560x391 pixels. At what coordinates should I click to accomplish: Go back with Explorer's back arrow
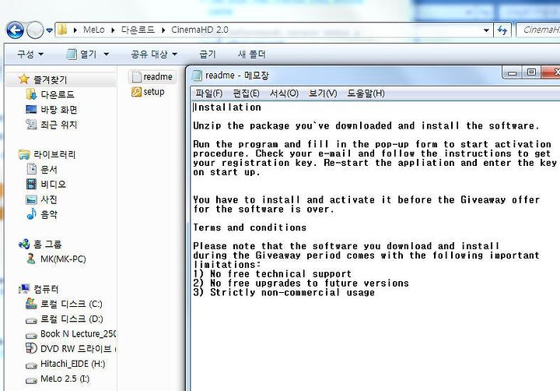[x=15, y=30]
